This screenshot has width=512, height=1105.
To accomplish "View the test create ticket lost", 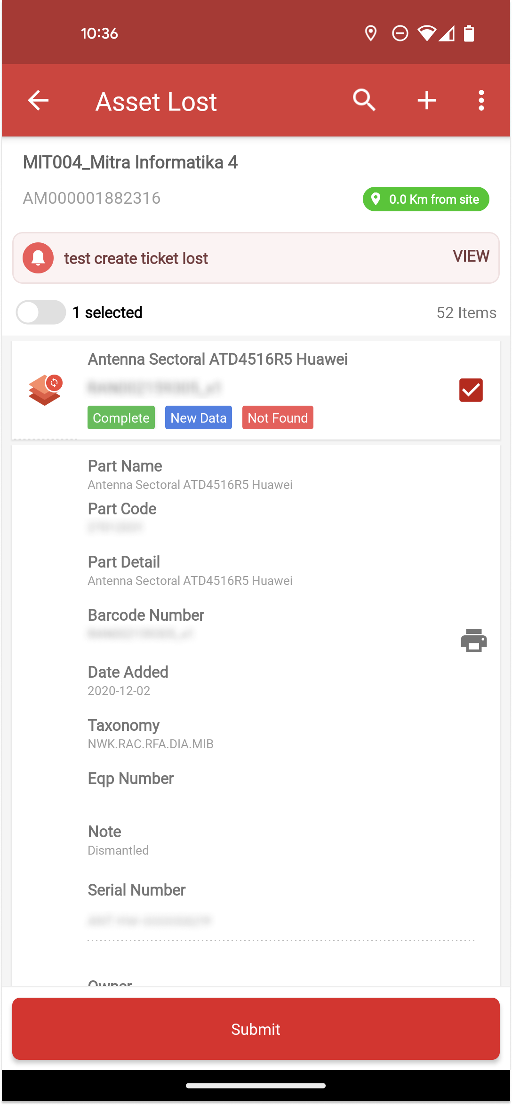I will [x=471, y=256].
